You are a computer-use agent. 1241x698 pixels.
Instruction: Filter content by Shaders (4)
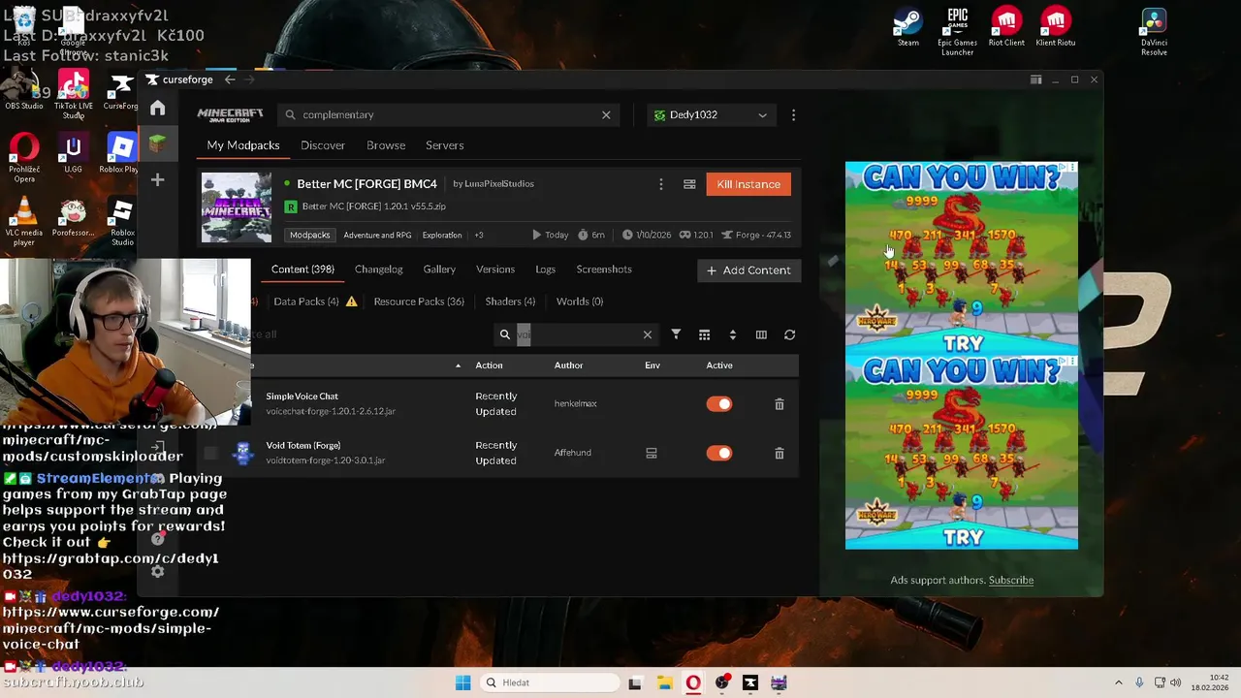(x=510, y=301)
